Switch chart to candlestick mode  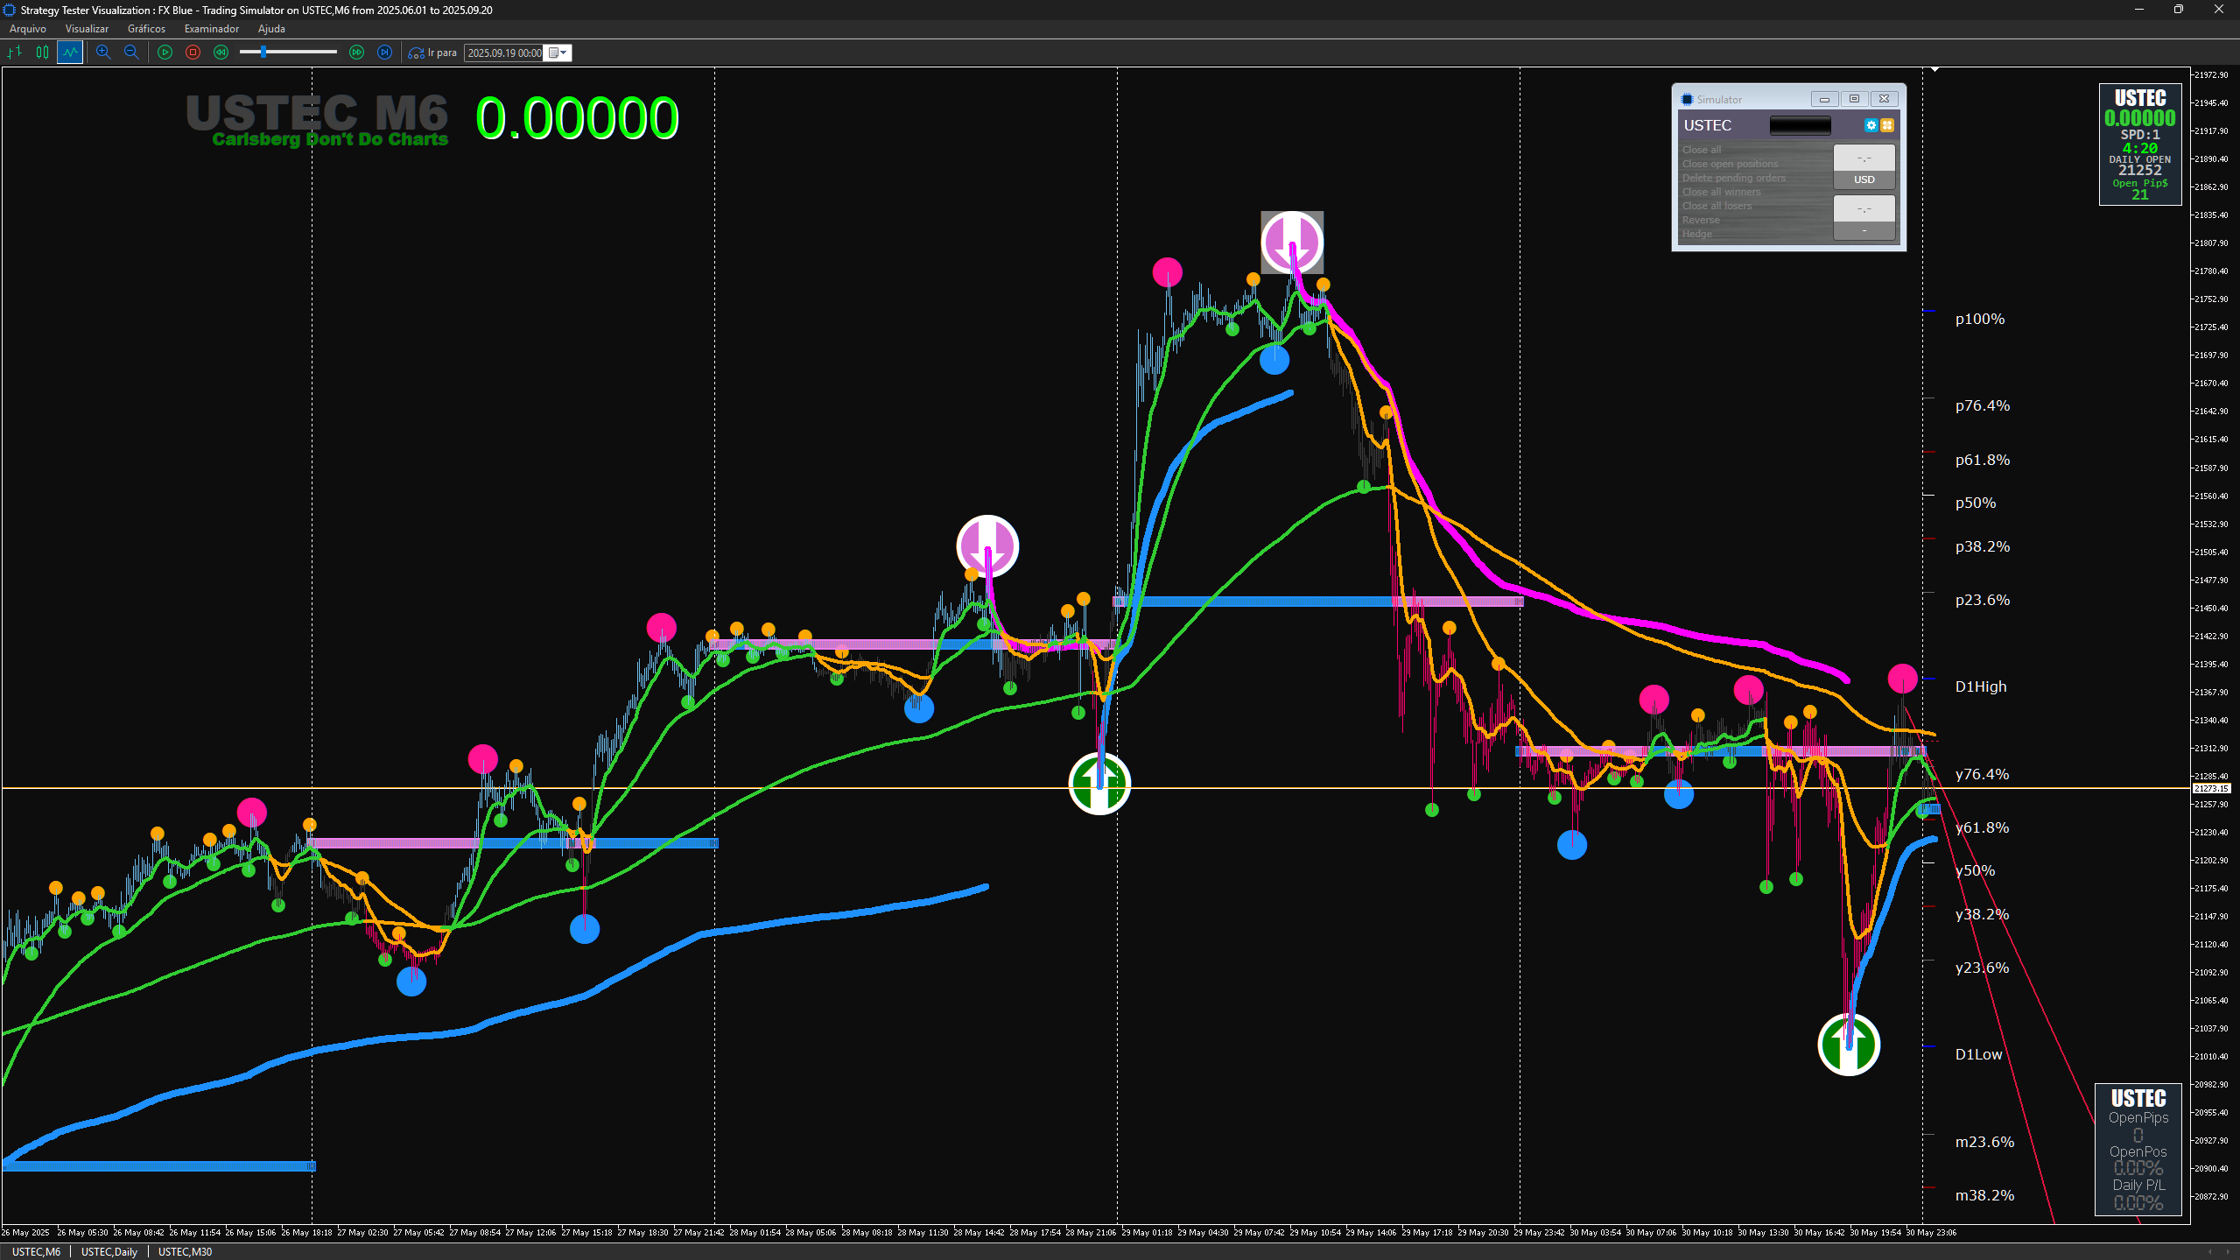pos(42,53)
